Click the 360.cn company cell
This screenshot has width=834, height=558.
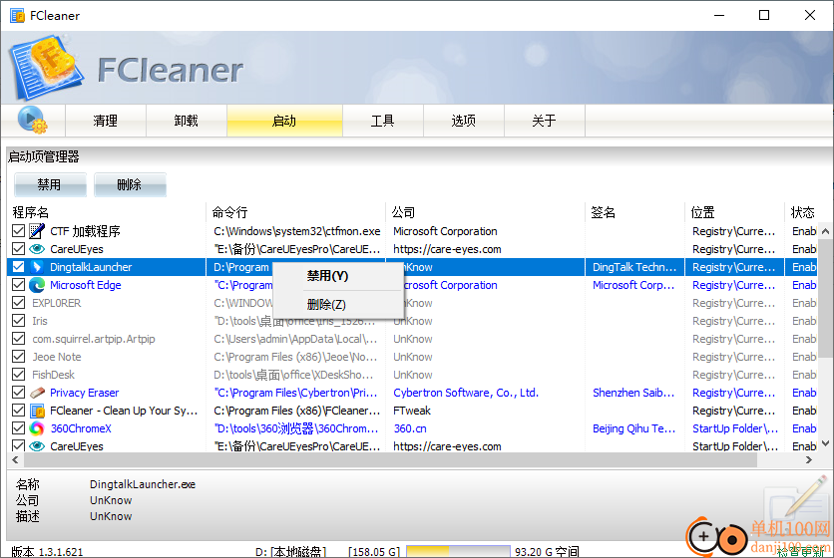(410, 428)
